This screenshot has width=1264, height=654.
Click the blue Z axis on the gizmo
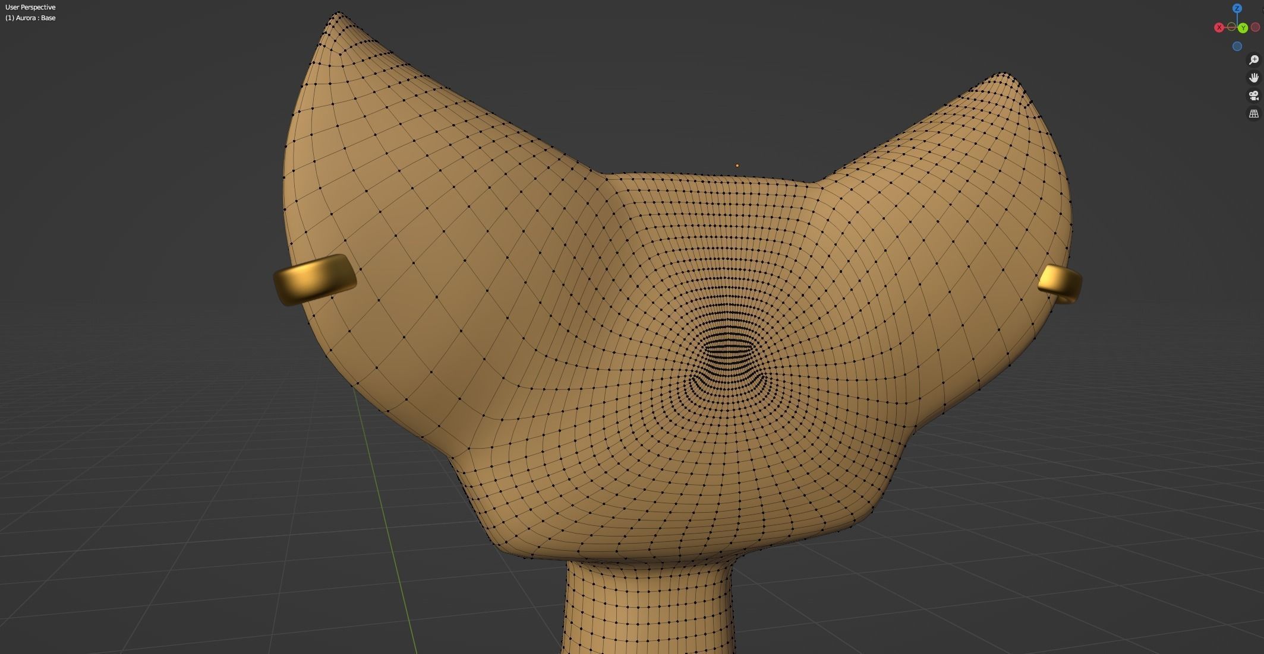1237,8
